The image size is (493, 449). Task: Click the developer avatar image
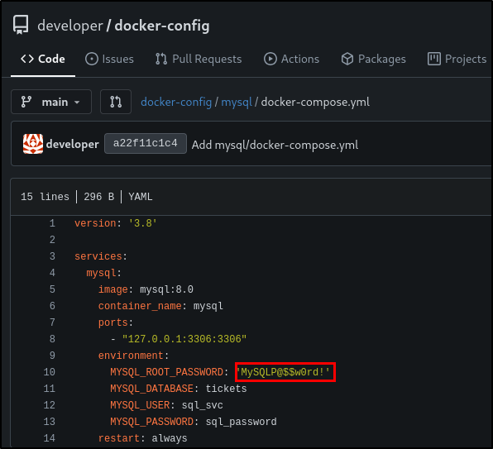pos(33,144)
